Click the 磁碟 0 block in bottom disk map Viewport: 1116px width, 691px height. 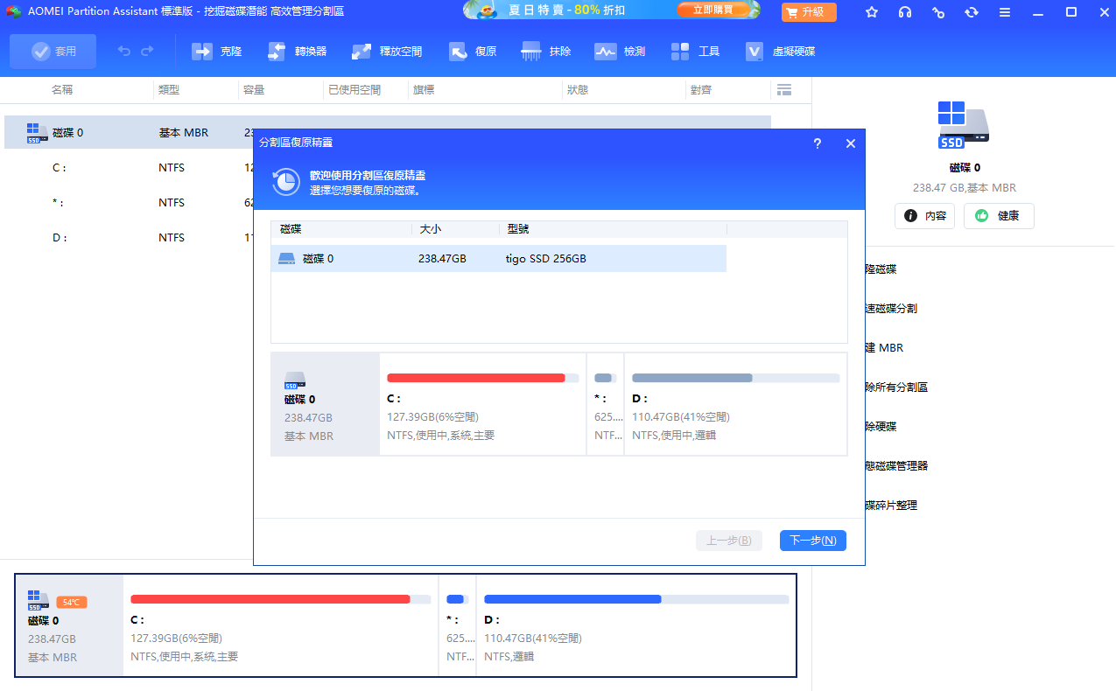70,625
